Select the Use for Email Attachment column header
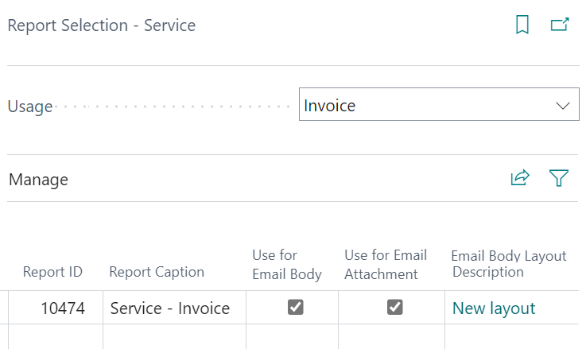 [x=386, y=265]
